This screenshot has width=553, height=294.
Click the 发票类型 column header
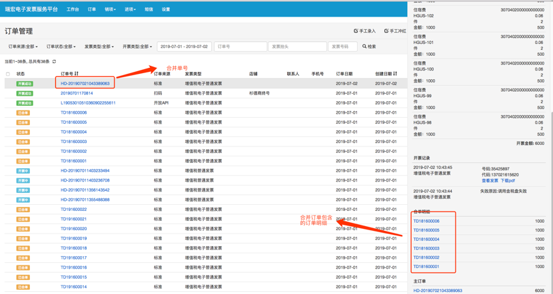coord(193,74)
